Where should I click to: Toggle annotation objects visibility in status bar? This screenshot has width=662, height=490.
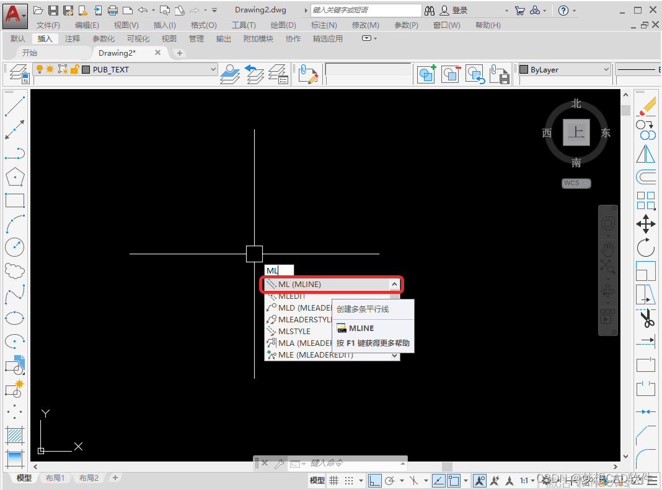(480, 480)
